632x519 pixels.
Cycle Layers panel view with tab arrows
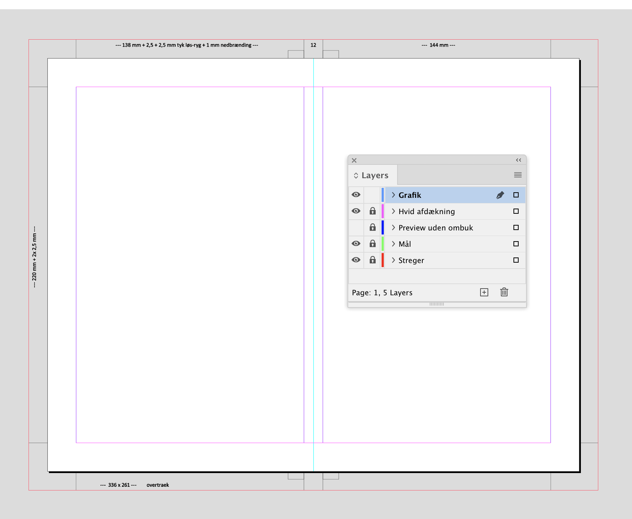[356, 176]
